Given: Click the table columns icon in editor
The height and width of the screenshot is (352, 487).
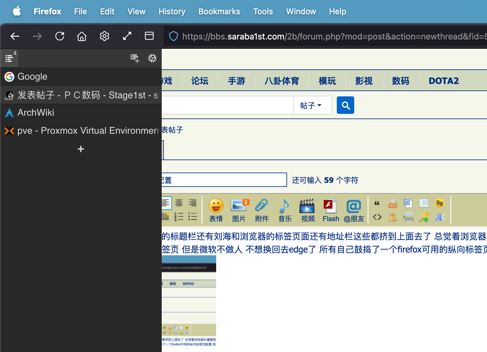Looking at the screenshot, I should (424, 203).
